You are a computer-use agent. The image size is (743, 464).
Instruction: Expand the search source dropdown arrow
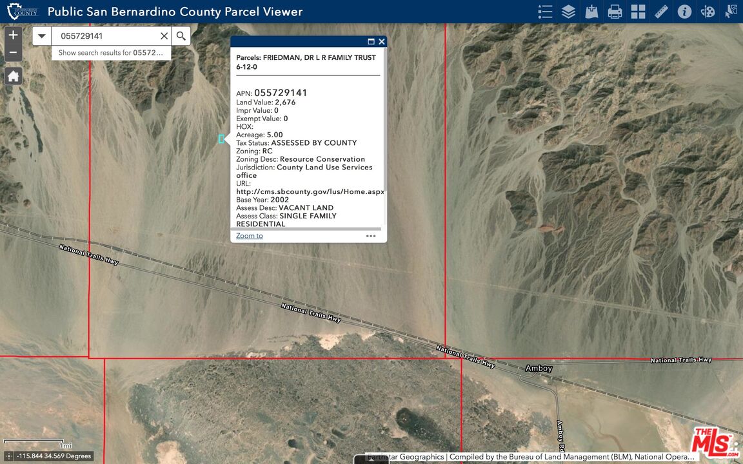pos(42,36)
